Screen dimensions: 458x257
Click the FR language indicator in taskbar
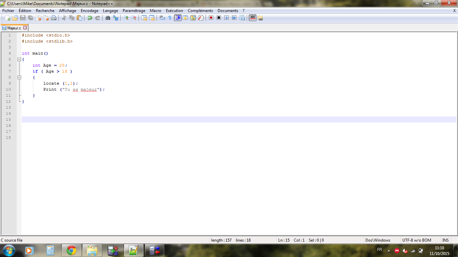[380, 250]
